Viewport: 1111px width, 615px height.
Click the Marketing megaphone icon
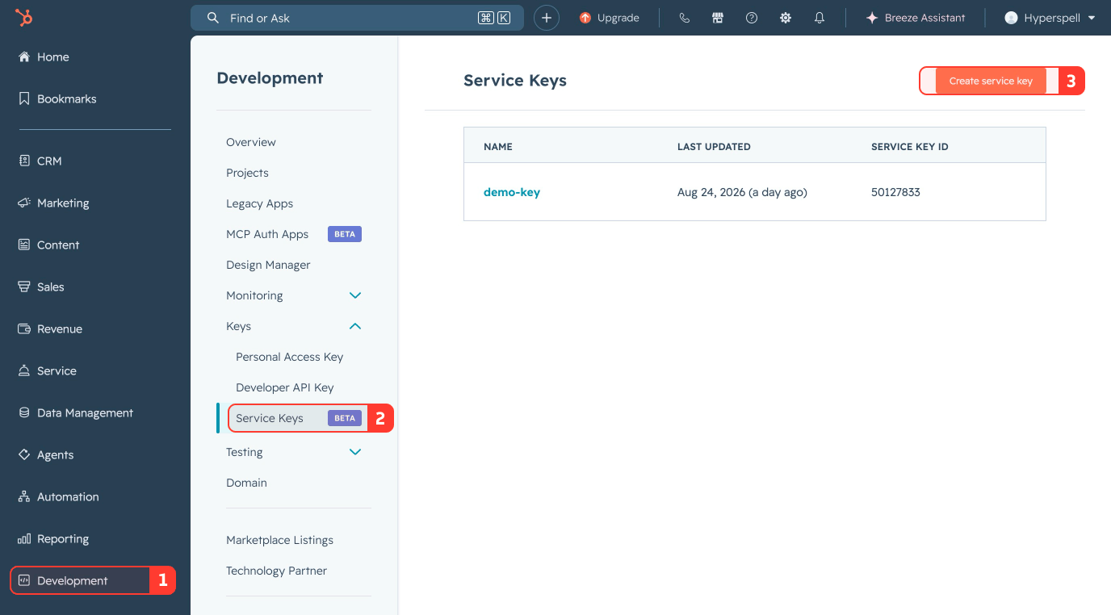[23, 203]
